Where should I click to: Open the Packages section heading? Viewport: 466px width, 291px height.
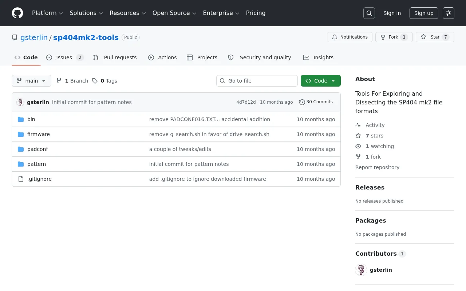(x=371, y=220)
